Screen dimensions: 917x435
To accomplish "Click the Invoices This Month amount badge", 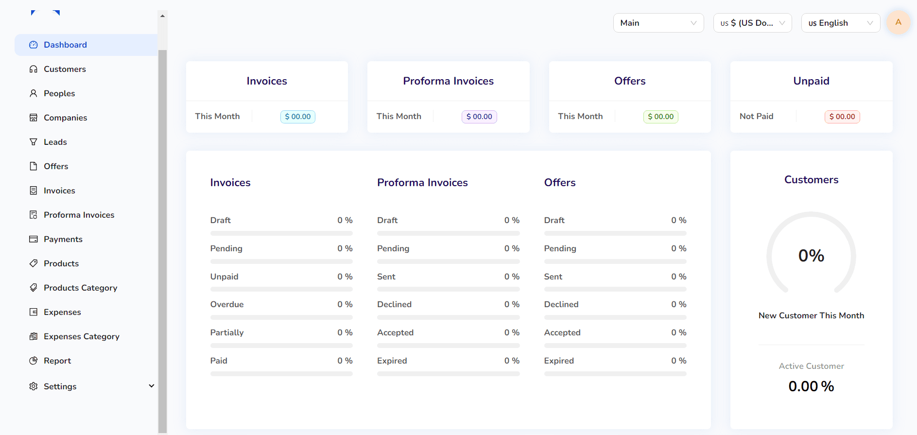I will click(297, 117).
